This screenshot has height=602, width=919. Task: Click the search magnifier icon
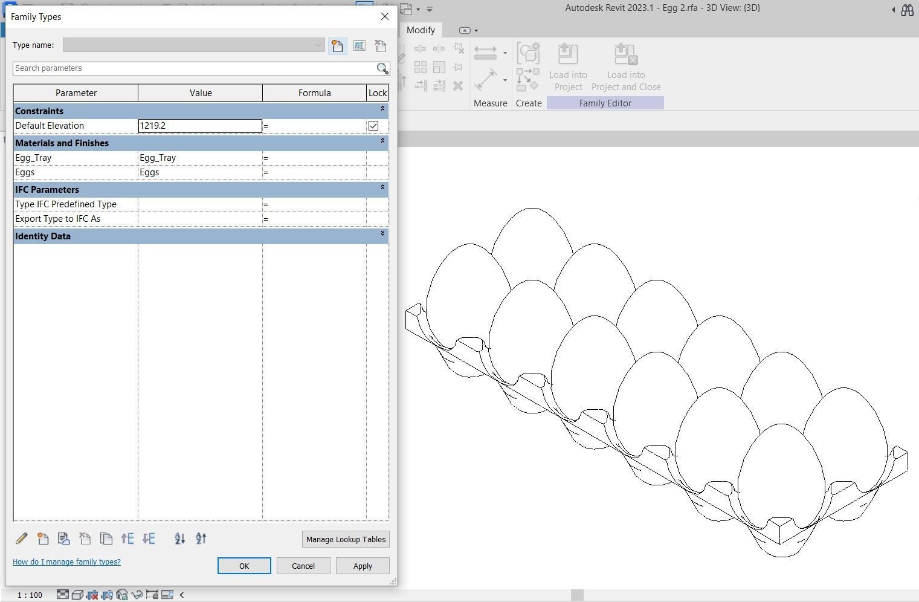pyautogui.click(x=382, y=68)
